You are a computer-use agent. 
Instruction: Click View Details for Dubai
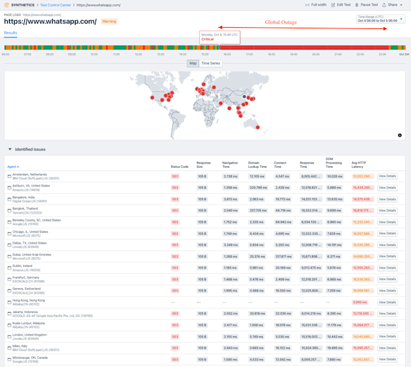click(x=387, y=257)
